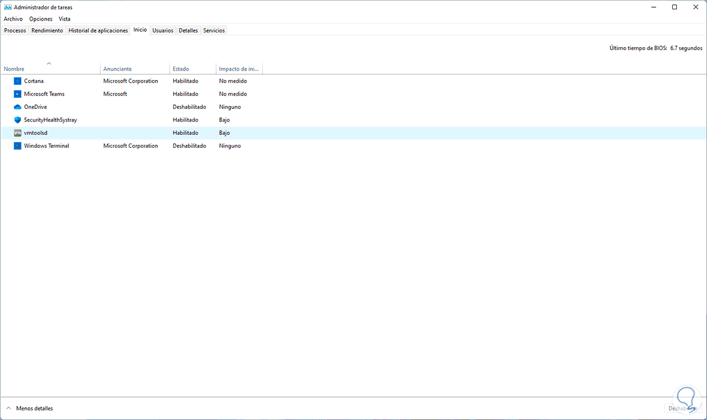Viewport: 707px width, 420px height.
Task: Select the SecurityHealthSystray row name
Action: coord(51,120)
